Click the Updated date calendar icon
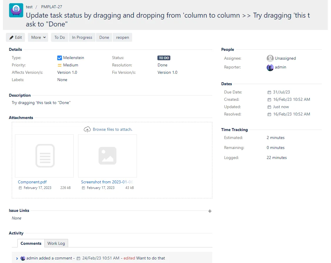This screenshot has height=263, width=331. pyautogui.click(x=269, y=107)
